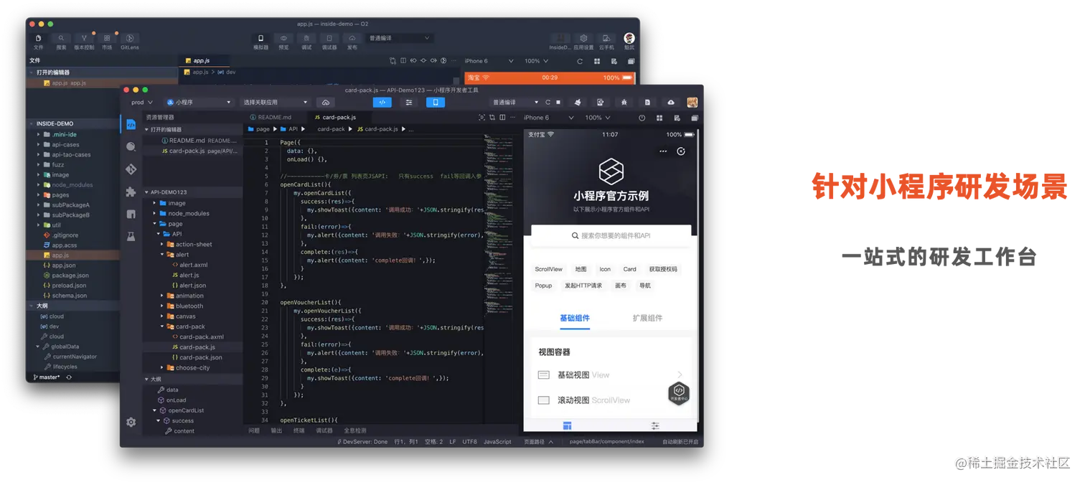Toggle the phone simulator view button
The image size is (1085, 485).
pos(436,103)
